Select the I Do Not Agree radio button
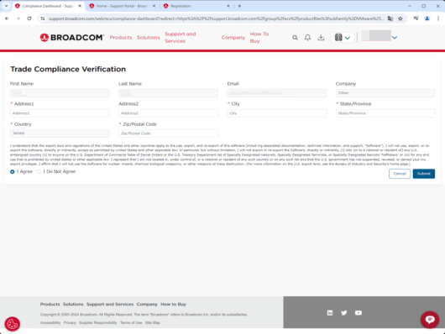 [x=39, y=172]
